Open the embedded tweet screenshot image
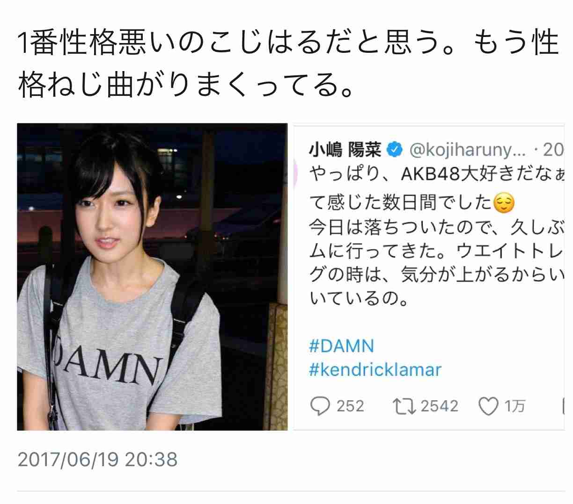The width and height of the screenshot is (573, 504). point(429,277)
